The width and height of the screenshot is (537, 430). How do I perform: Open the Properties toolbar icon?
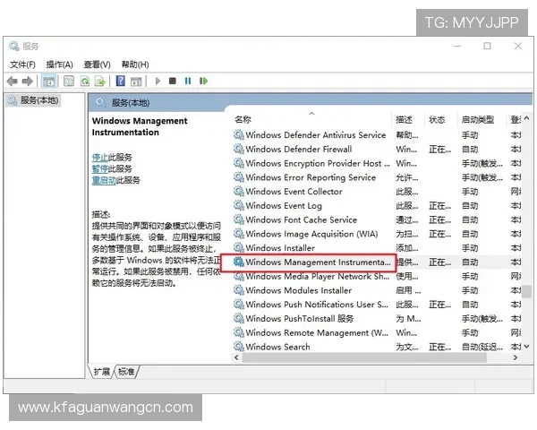click(x=69, y=82)
